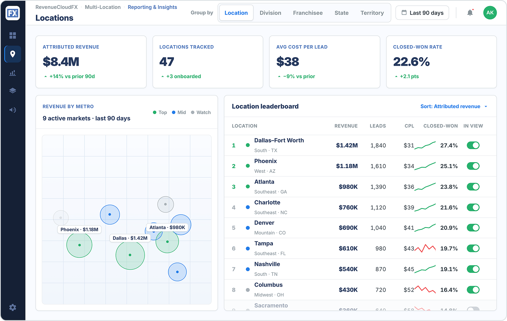This screenshot has width=507, height=321.
Task: Click the Dallas · $1.42M map label
Action: coord(130,238)
